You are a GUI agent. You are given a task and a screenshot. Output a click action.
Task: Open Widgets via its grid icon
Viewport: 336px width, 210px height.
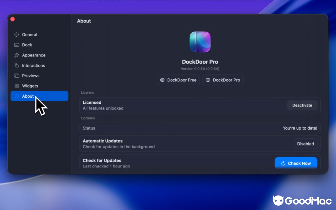[x=16, y=86]
